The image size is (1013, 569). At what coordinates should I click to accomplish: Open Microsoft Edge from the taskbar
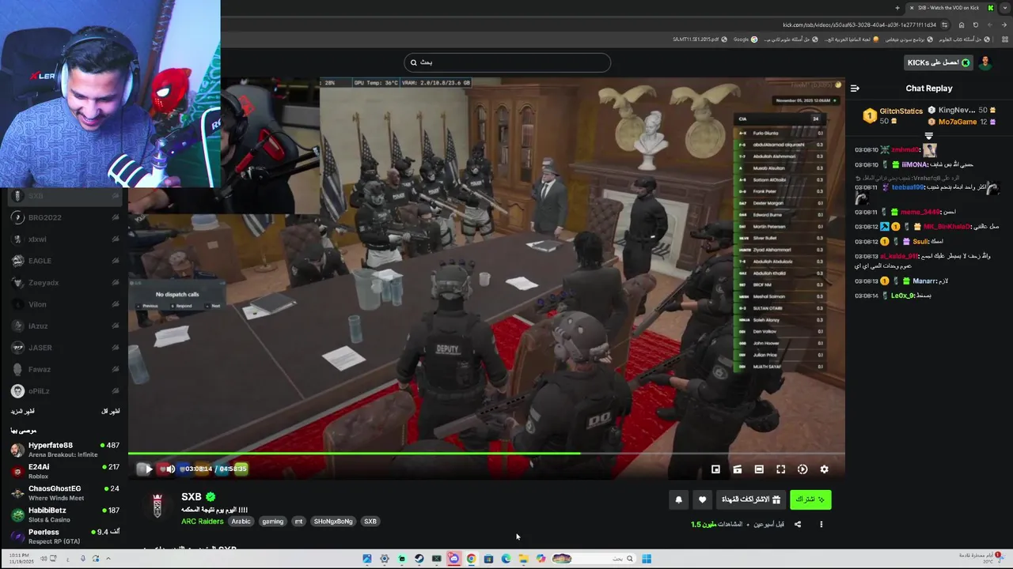pyautogui.click(x=506, y=559)
